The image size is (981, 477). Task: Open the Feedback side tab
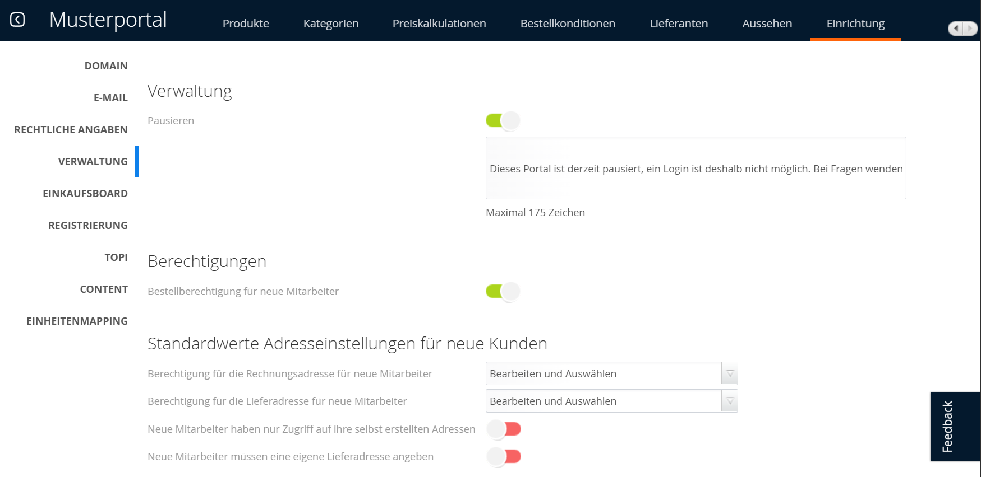tap(955, 427)
